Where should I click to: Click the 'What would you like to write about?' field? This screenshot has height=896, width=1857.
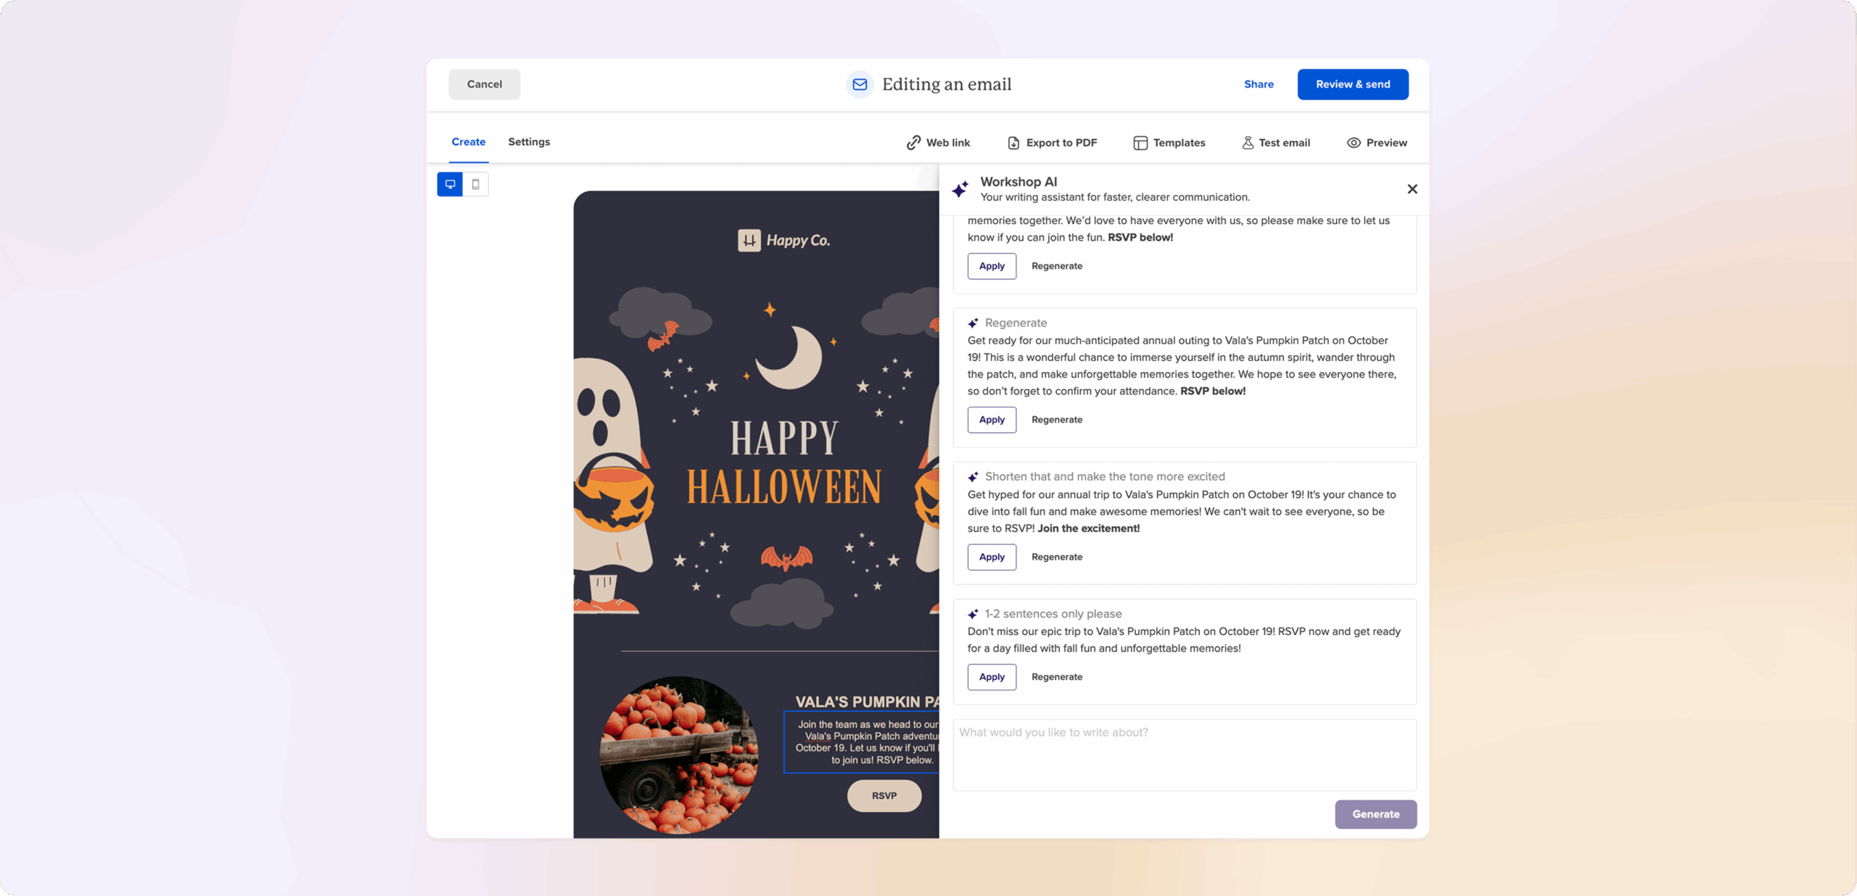(x=1185, y=755)
